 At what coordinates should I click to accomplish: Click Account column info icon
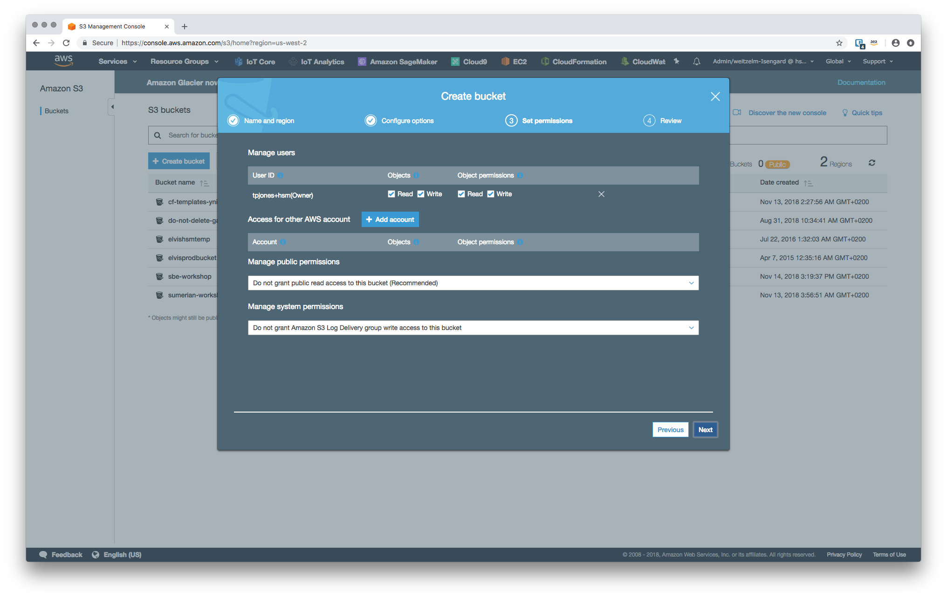point(283,242)
